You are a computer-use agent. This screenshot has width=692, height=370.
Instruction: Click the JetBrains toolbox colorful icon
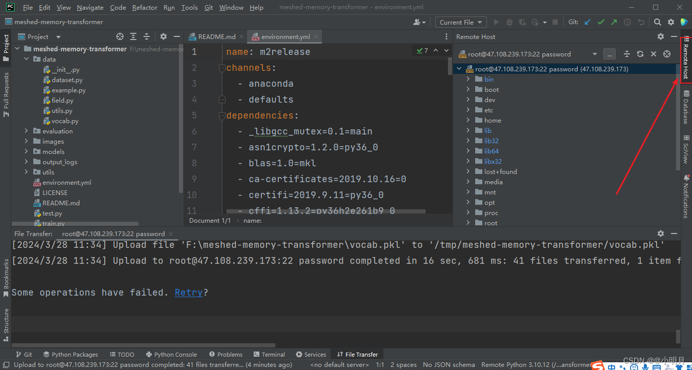tap(684, 22)
